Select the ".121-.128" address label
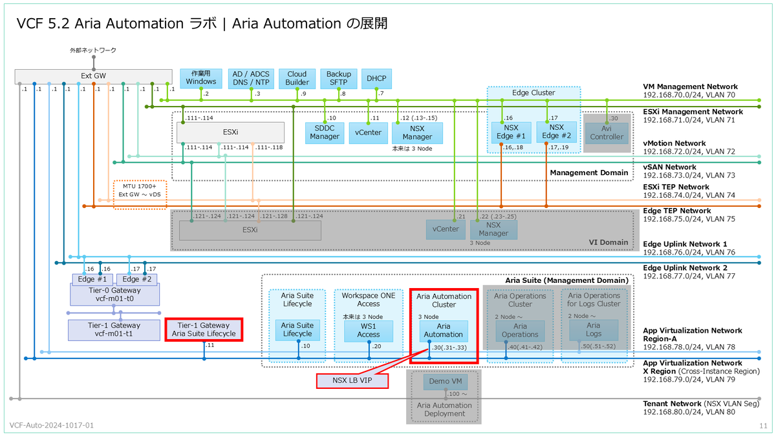The image size is (776, 436). pyautogui.click(x=273, y=216)
